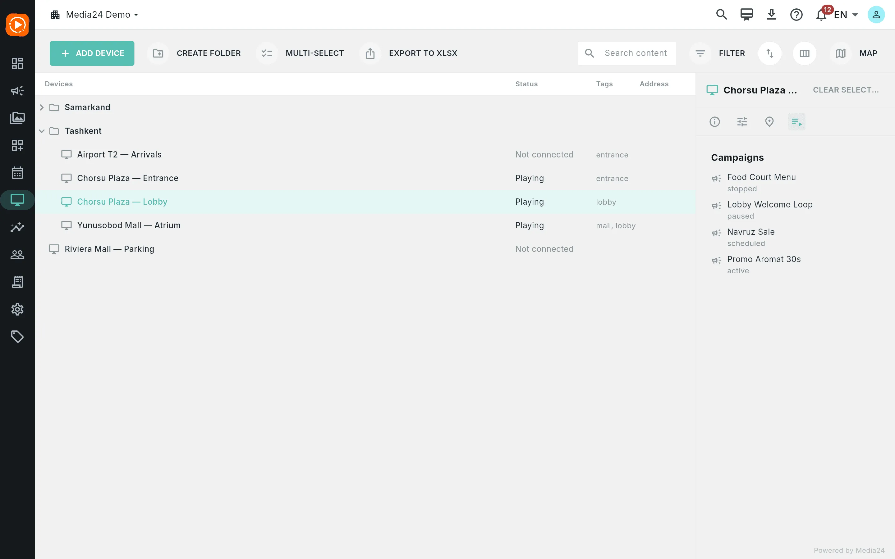Viewport: 895px width, 559px height.
Task: Click the Devices column header
Action: click(59, 84)
